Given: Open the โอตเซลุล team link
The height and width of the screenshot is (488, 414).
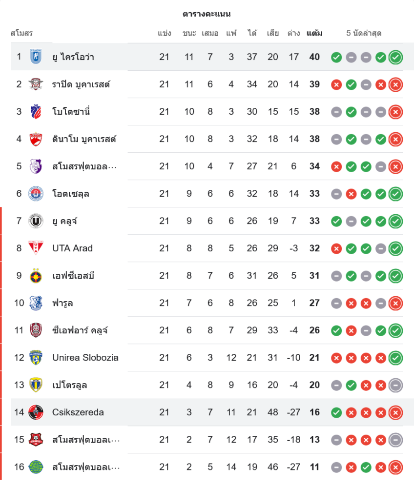Looking at the screenshot, I should (70, 194).
